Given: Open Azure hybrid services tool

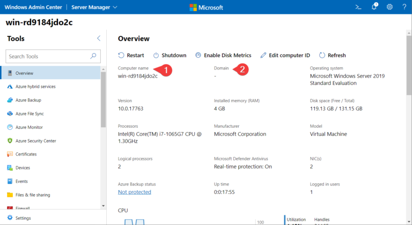Looking at the screenshot, I should (50, 87).
